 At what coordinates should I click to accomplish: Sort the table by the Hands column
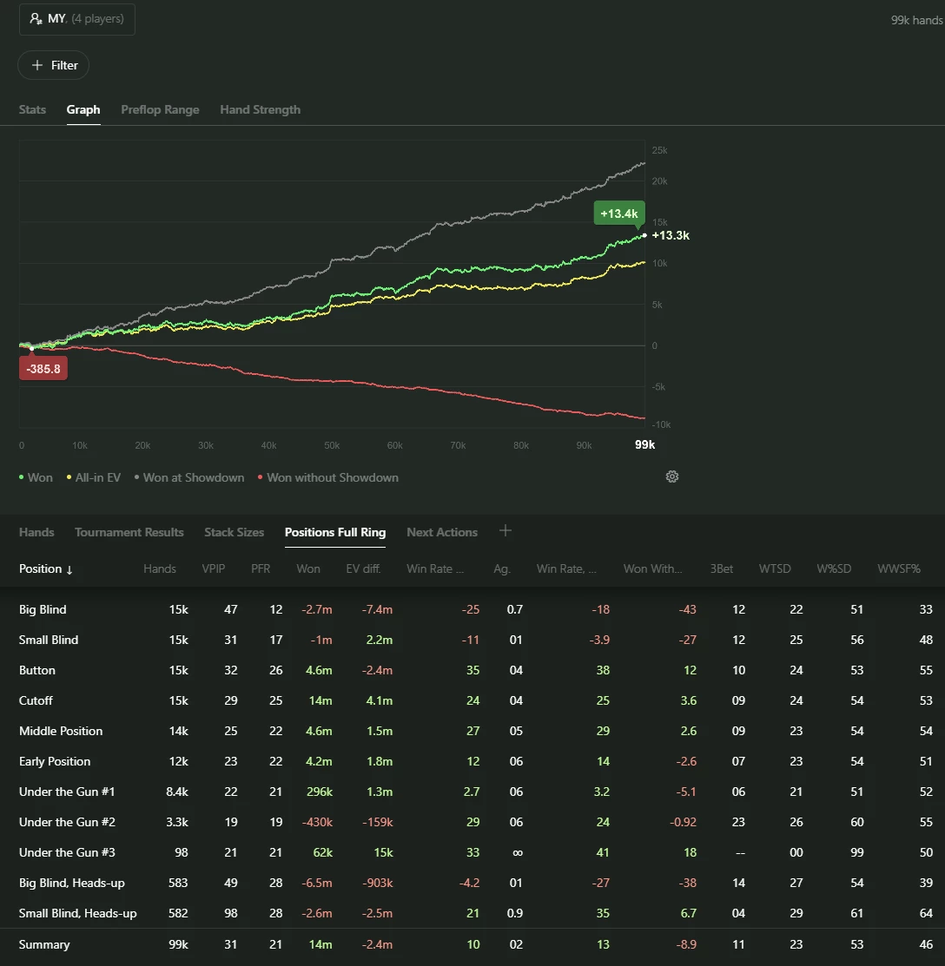click(160, 568)
